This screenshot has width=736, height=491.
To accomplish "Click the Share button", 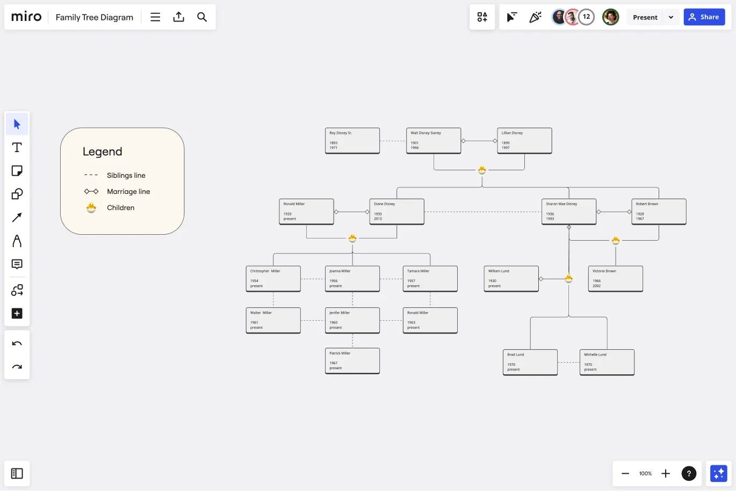I will (704, 17).
